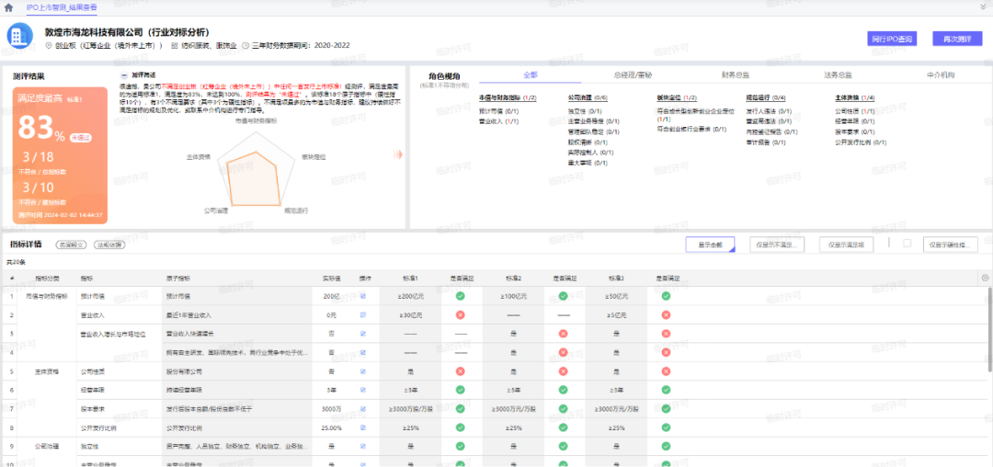
Task: Select the 显示全部 filter button
Action: click(x=710, y=245)
